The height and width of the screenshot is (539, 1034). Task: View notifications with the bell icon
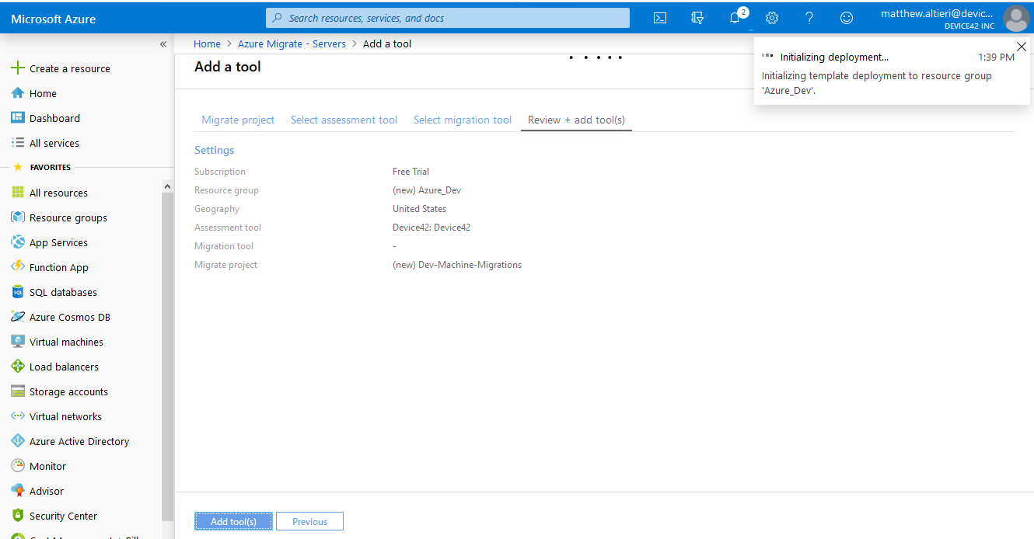point(735,18)
